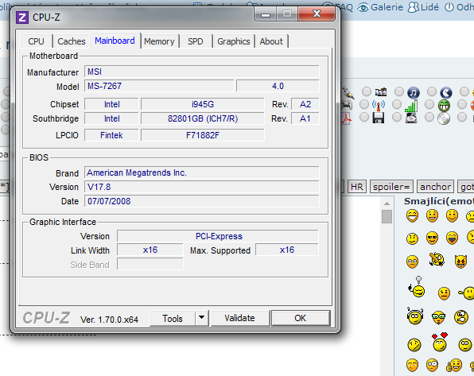Select the CD disc icon
474x376 pixels.
click(x=444, y=118)
